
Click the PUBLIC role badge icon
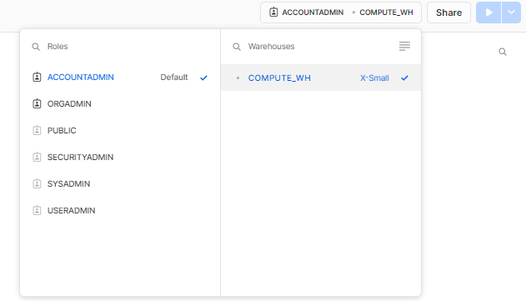click(x=37, y=130)
